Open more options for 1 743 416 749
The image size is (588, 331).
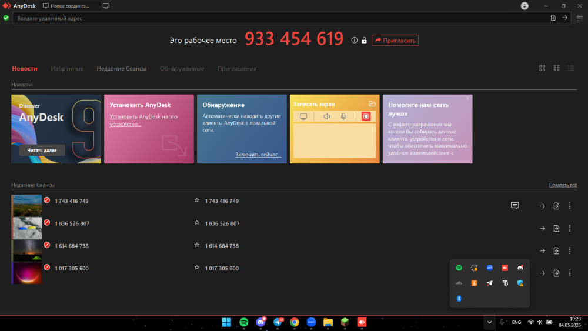point(570,206)
